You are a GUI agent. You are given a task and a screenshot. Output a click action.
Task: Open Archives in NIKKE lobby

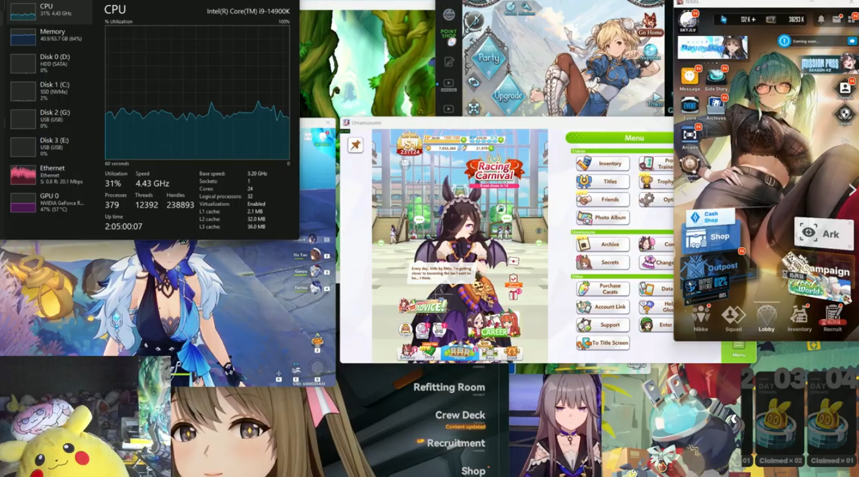coord(716,107)
